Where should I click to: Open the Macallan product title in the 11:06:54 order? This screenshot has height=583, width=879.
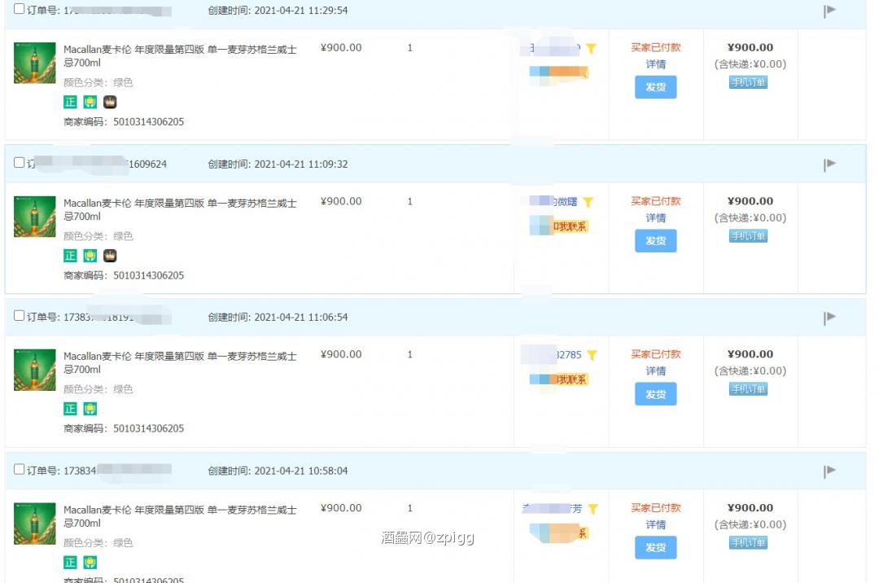coord(180,362)
